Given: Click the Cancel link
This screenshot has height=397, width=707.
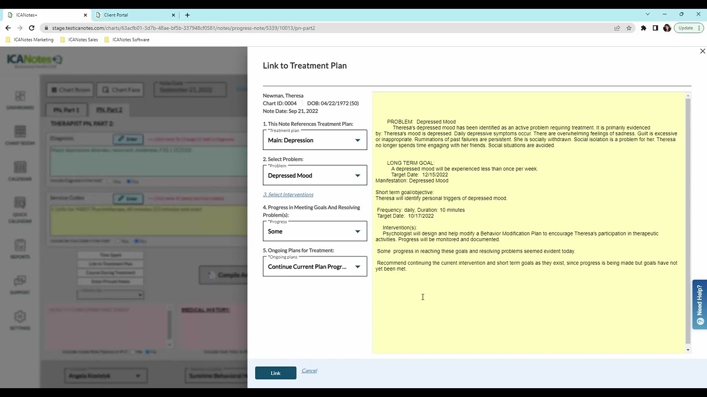Looking at the screenshot, I should [309, 371].
